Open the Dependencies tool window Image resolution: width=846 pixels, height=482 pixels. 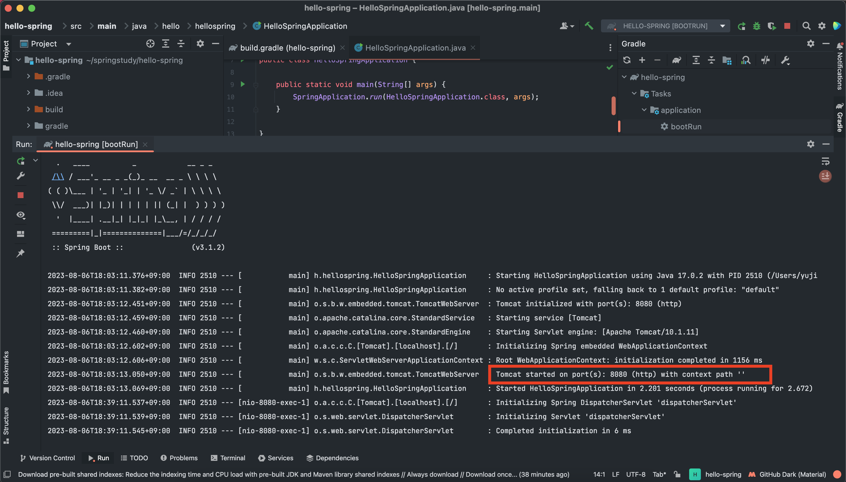coord(332,458)
